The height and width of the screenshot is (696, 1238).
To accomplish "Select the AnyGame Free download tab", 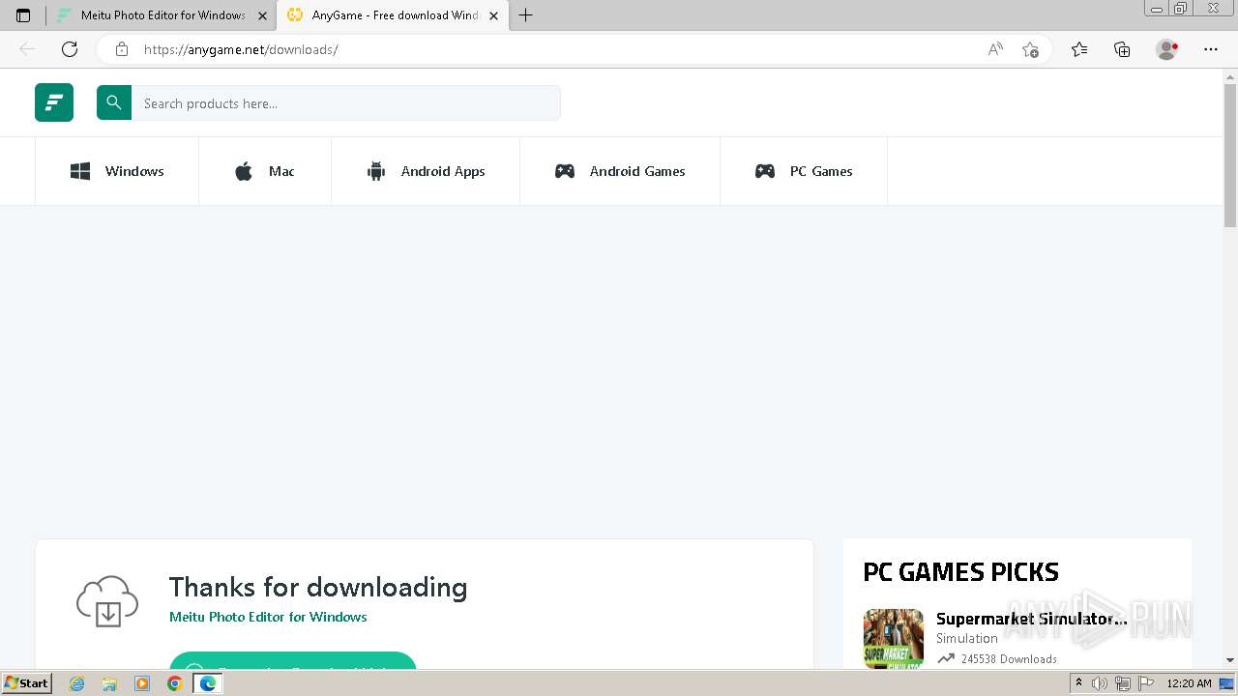I will pyautogui.click(x=394, y=15).
